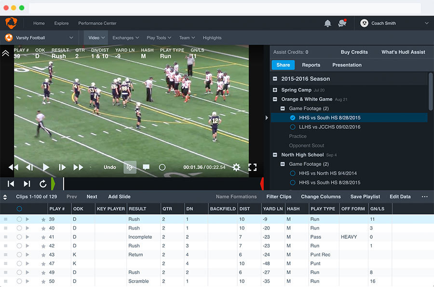Play the video
Image resolution: width=434 pixels, height=287 pixels.
click(x=46, y=167)
